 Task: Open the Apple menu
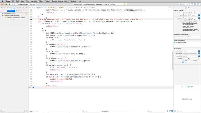3,1
